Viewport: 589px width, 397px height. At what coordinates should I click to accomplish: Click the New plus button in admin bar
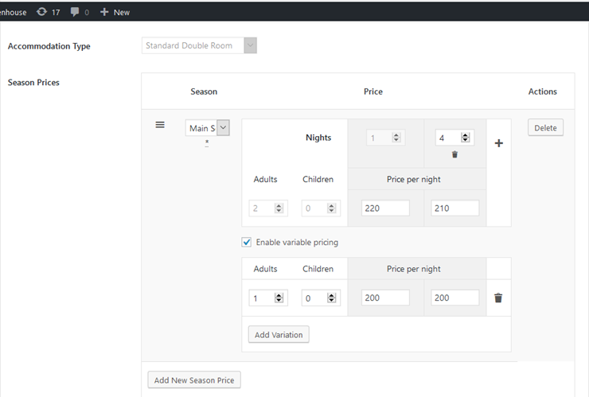click(x=115, y=12)
